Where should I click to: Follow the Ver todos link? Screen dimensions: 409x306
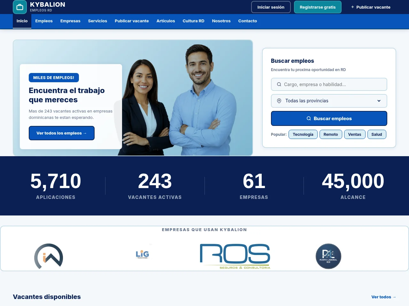(x=383, y=297)
